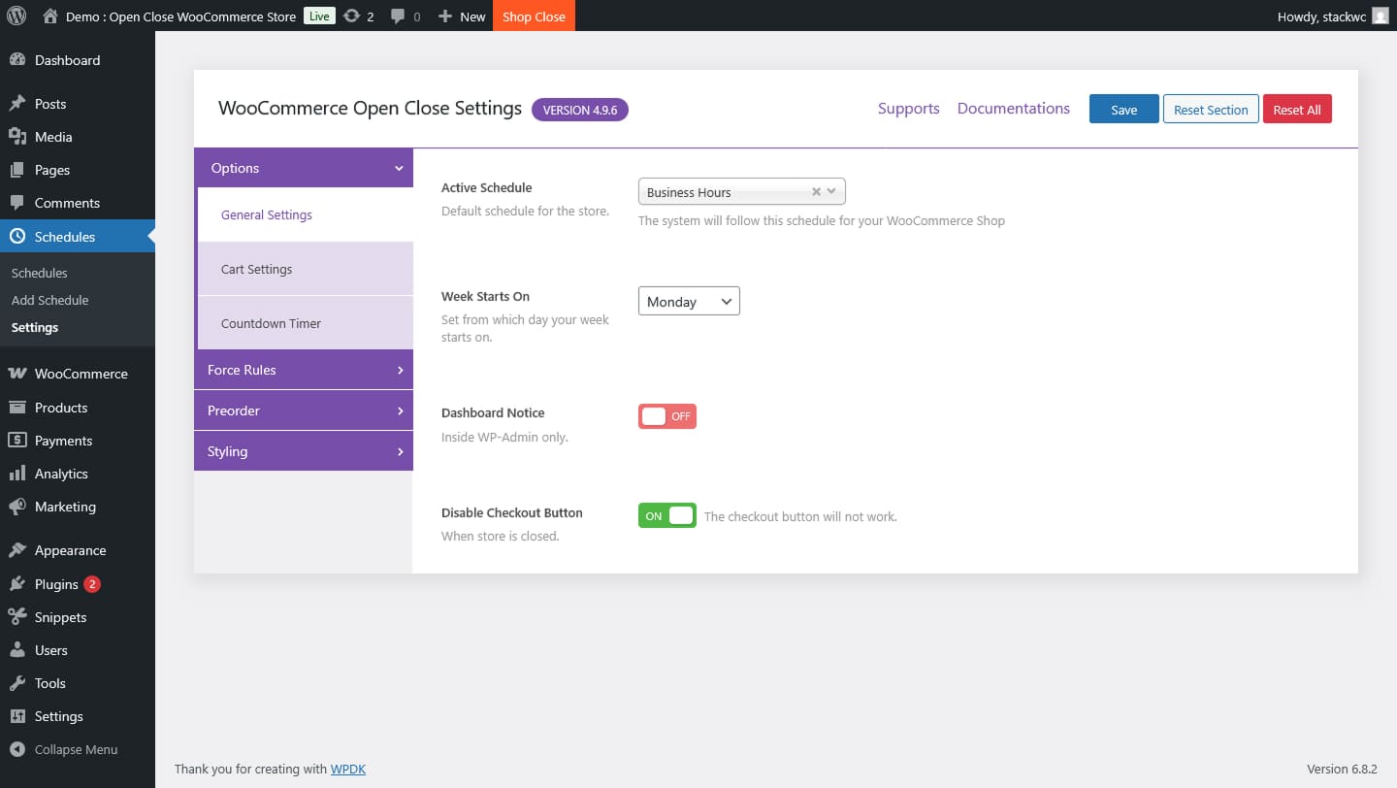Click the Settings sliders icon in sidebar

16,716
